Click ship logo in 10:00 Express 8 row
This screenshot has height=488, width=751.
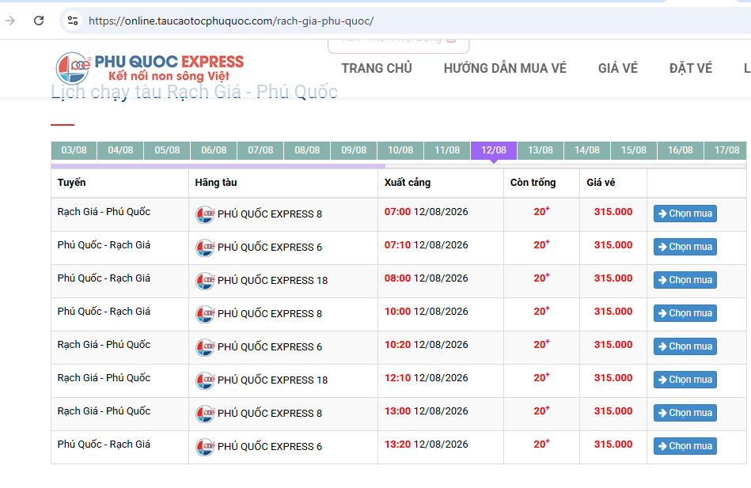[205, 314]
